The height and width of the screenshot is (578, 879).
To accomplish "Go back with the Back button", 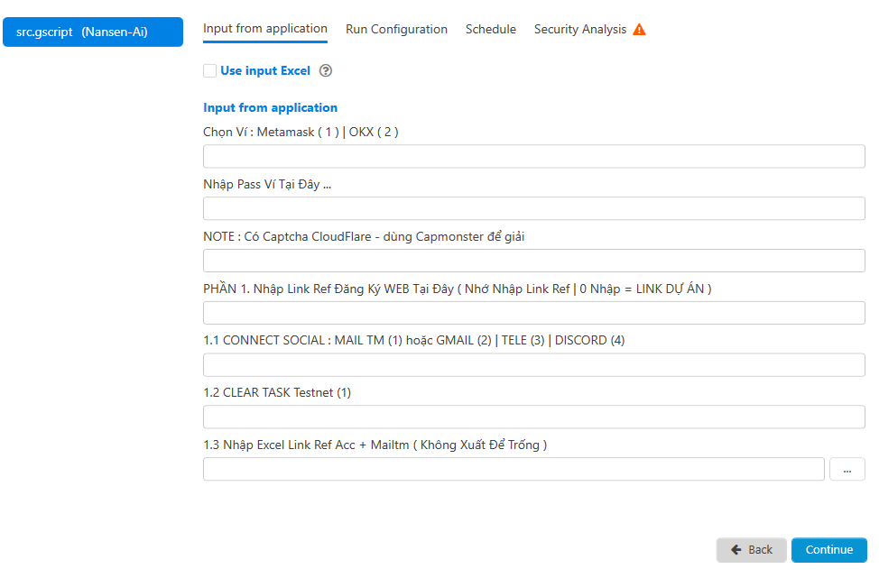I will [x=751, y=550].
